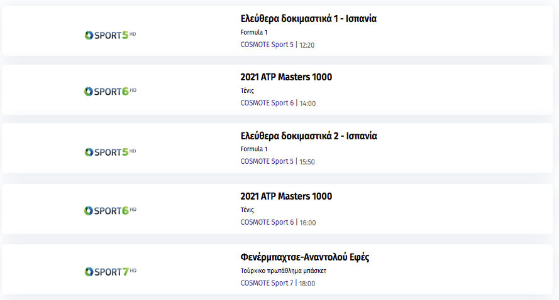The width and height of the screenshot is (559, 300).
Task: Click Sport 6 HD logo in 16:00 row
Action: (110, 211)
